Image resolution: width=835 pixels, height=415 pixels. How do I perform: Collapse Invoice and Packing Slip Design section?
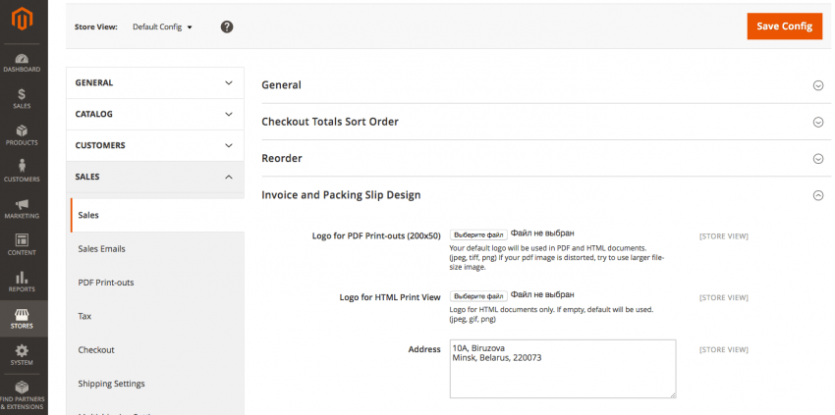click(x=818, y=195)
